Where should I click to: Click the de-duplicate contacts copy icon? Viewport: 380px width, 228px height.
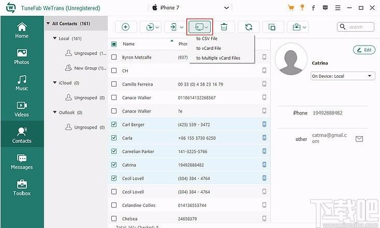click(x=272, y=27)
